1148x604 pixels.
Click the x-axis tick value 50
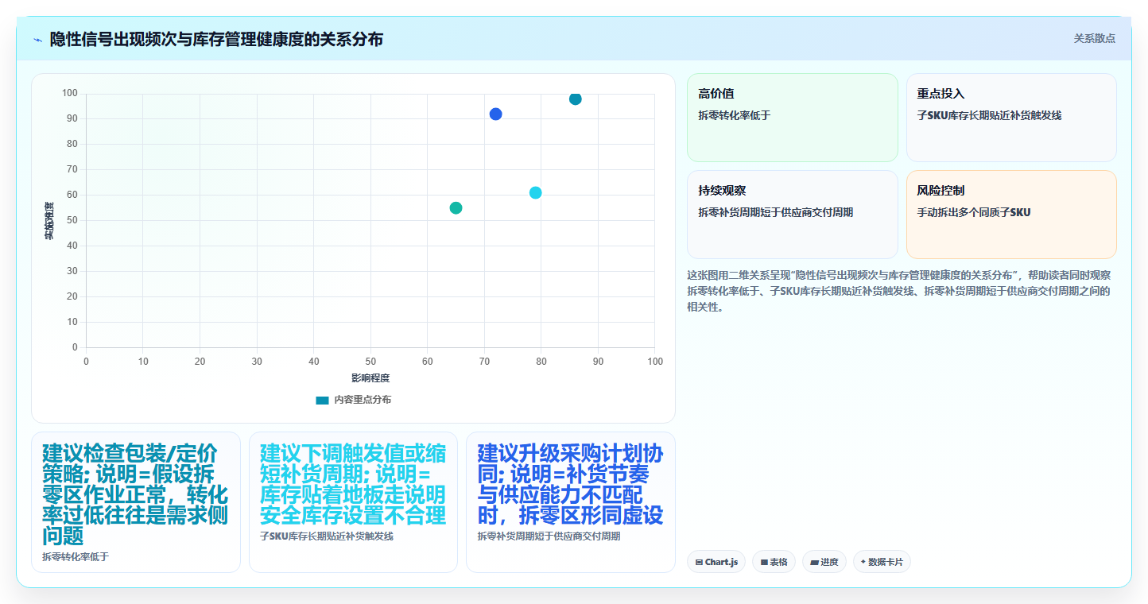pyautogui.click(x=370, y=362)
